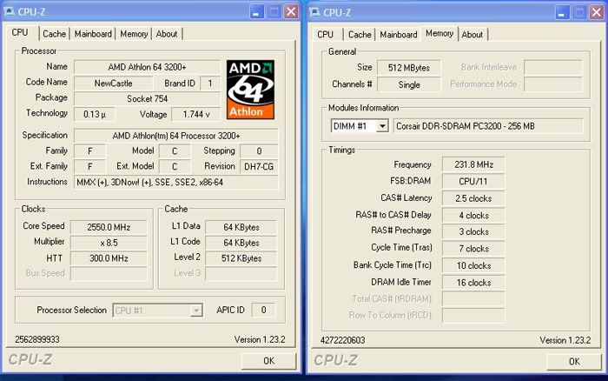This screenshot has height=381, width=608.
Task: Select the Memory tab in right window
Action: pyautogui.click(x=439, y=33)
